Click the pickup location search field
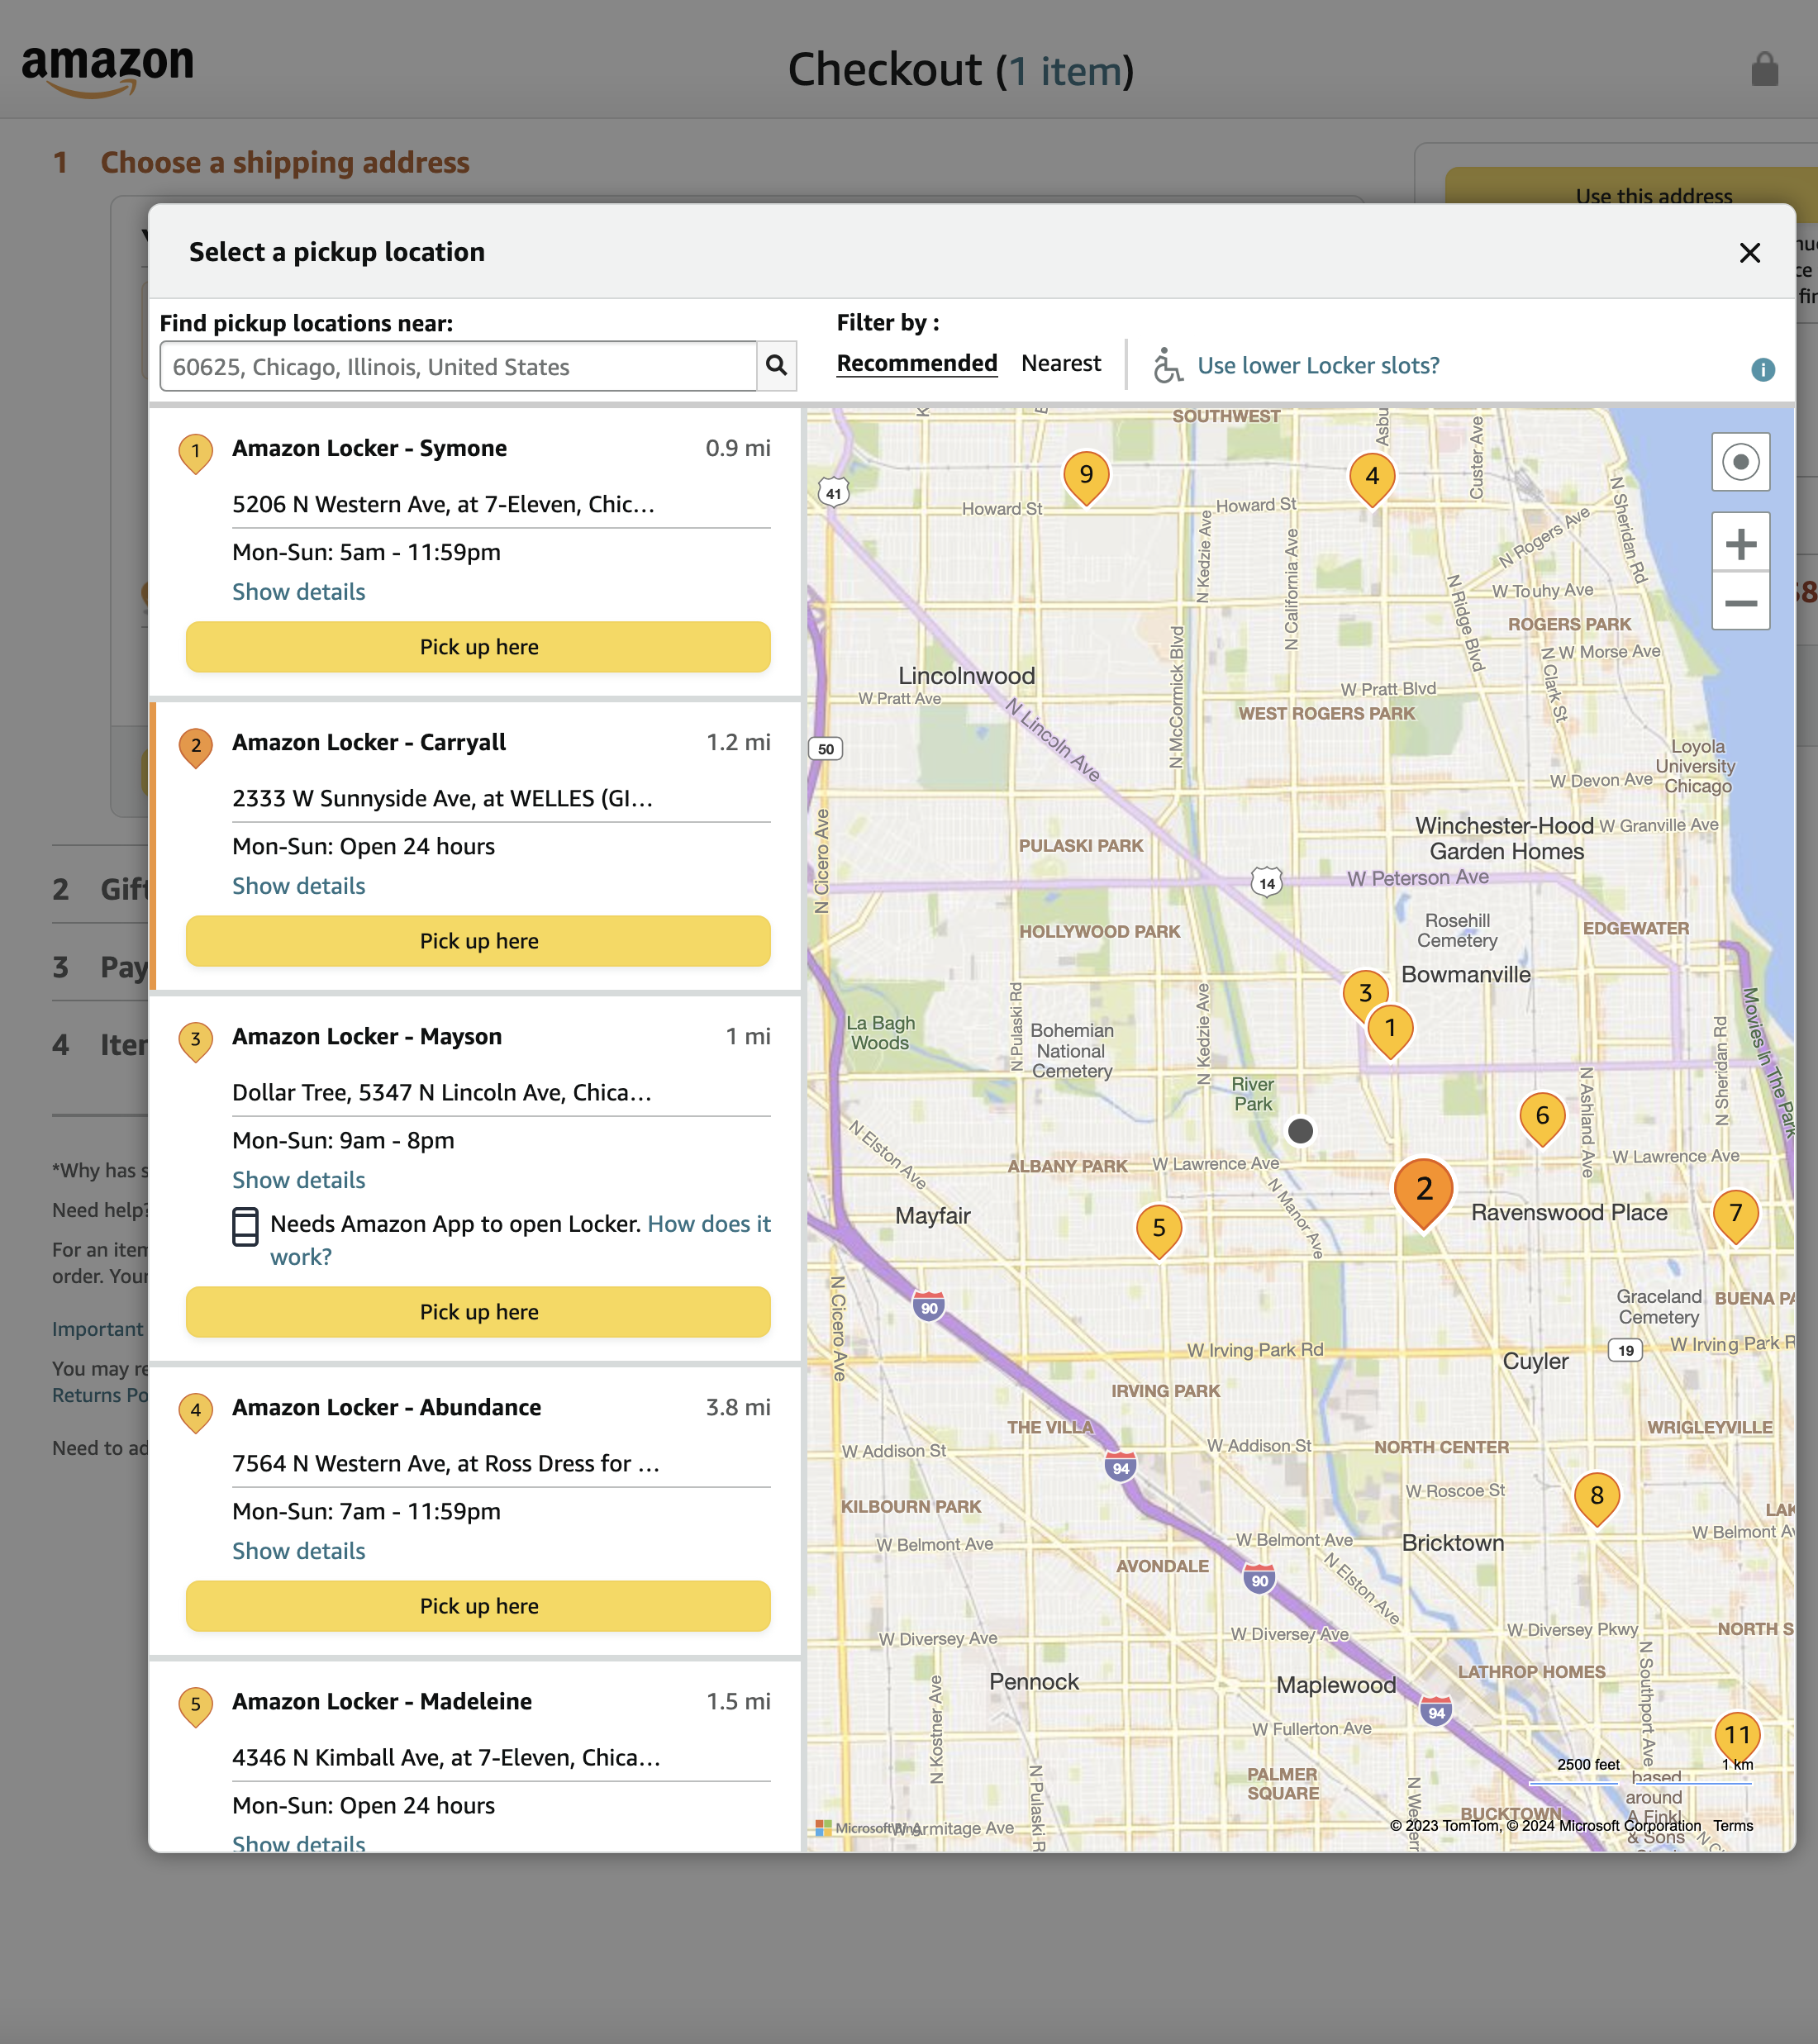Image resolution: width=1818 pixels, height=2044 pixels. [450, 366]
